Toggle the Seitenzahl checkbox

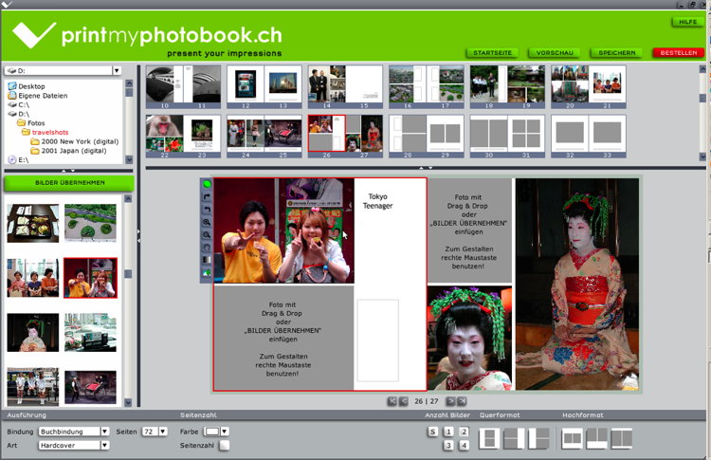coord(225,445)
